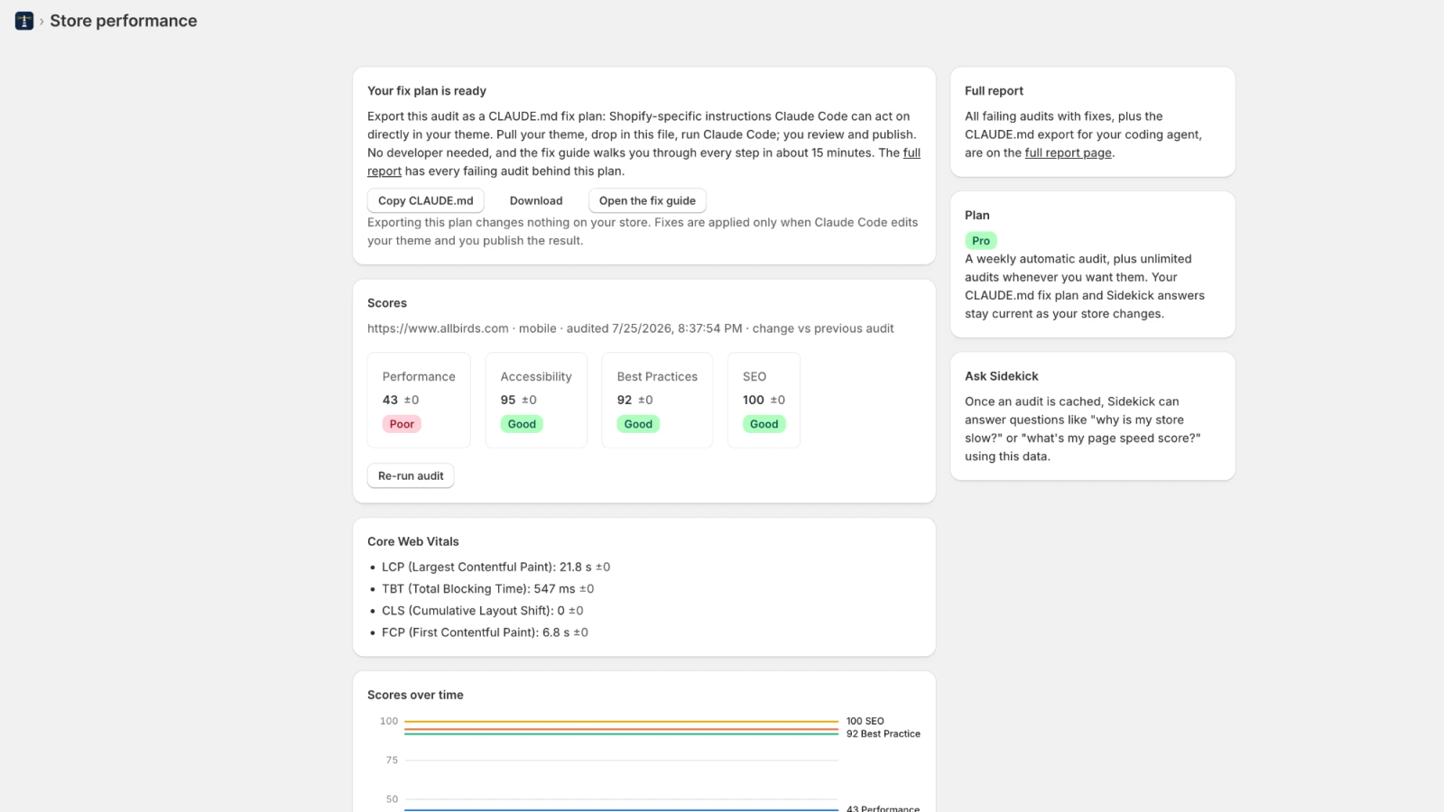Screen dimensions: 1444x812
Task: Click the Core Web Vitals heading
Action: point(413,541)
